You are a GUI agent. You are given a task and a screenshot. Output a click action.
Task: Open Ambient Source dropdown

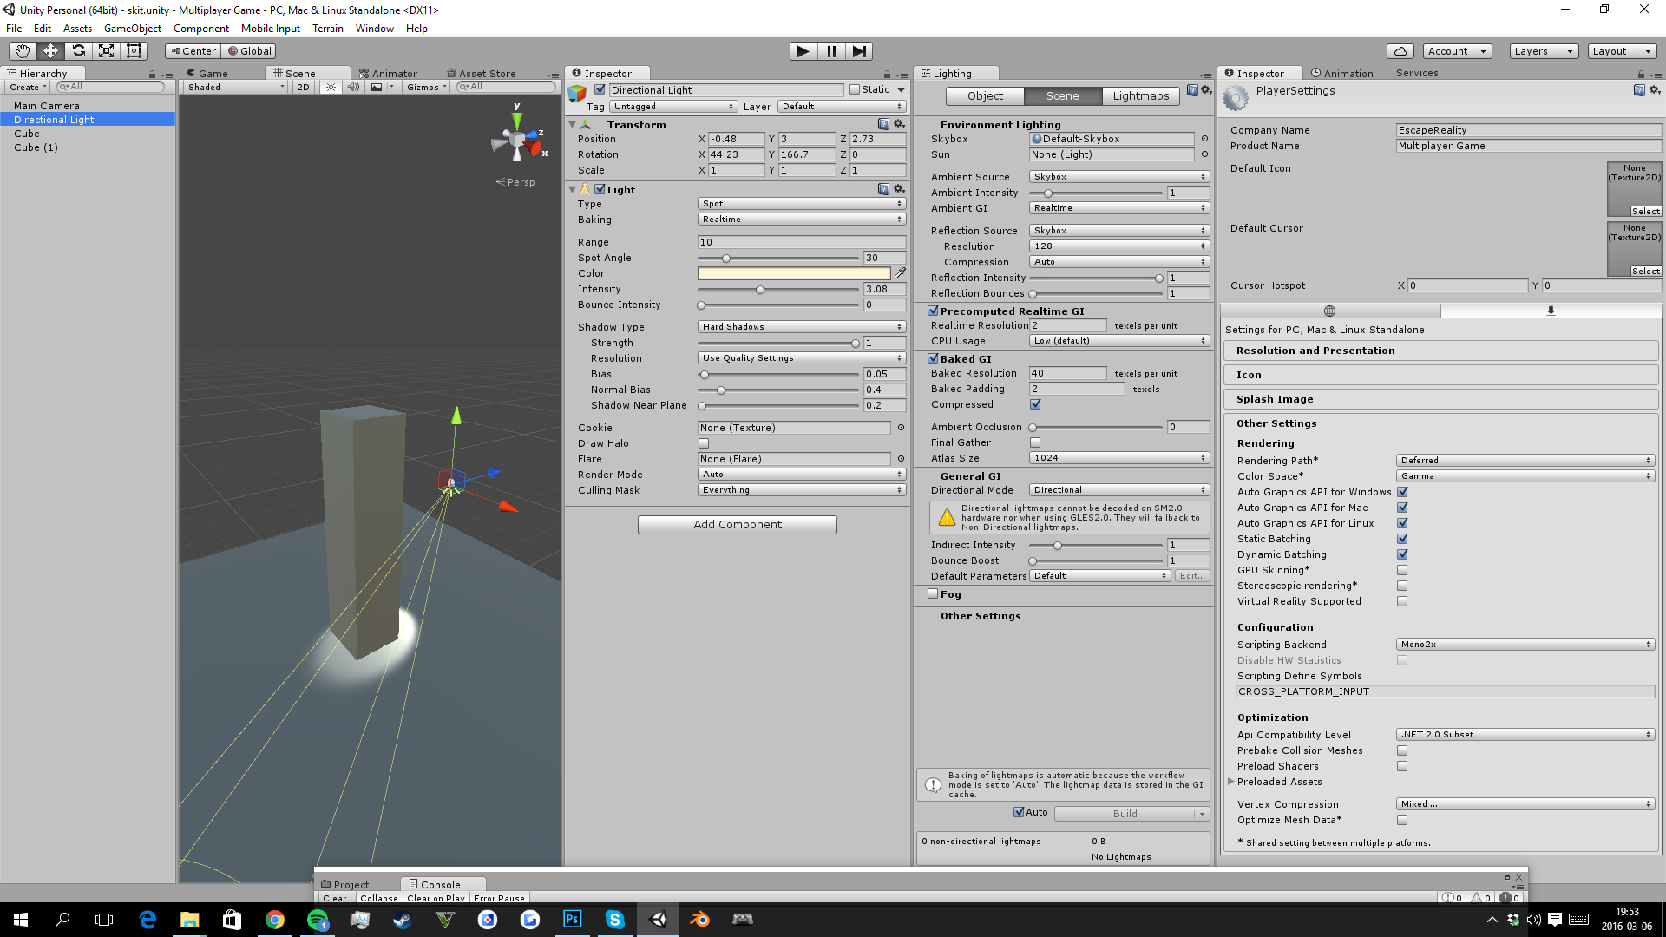(1119, 177)
